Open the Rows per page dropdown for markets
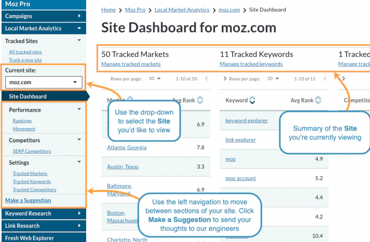This screenshot has height=242, width=370. 157,78
